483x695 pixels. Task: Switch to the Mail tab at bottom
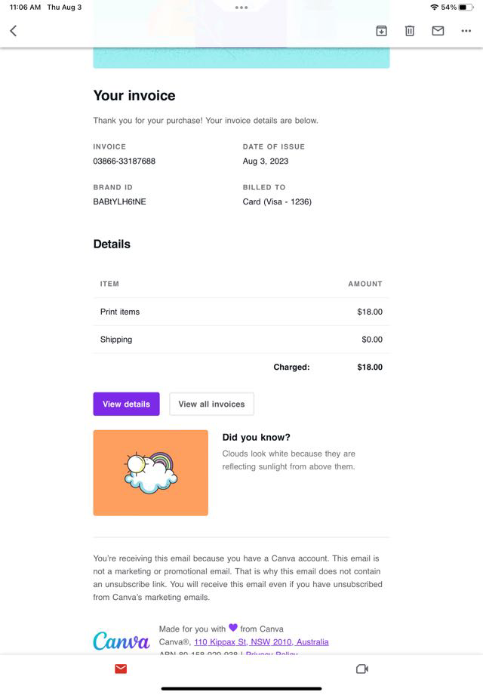pos(121,669)
